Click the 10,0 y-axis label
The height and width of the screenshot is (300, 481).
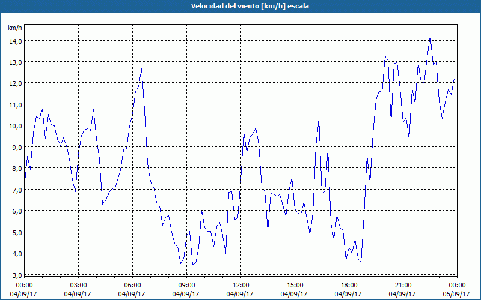15,125
